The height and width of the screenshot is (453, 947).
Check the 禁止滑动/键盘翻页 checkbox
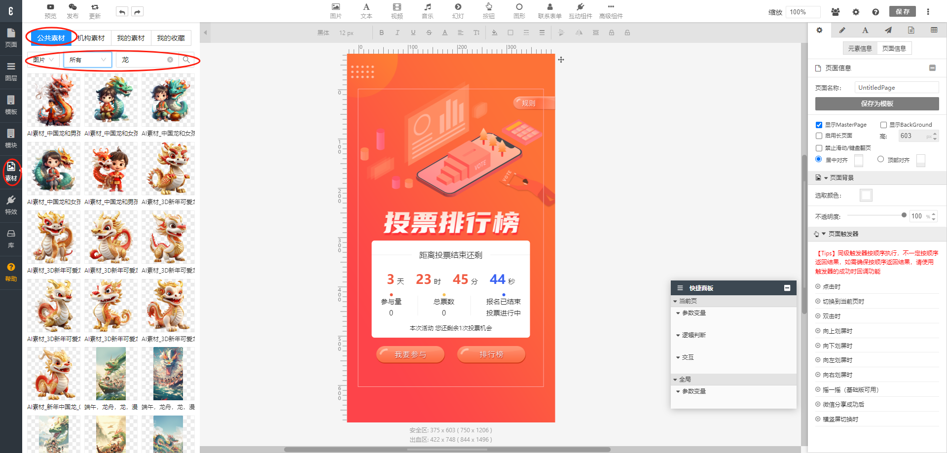(x=819, y=148)
